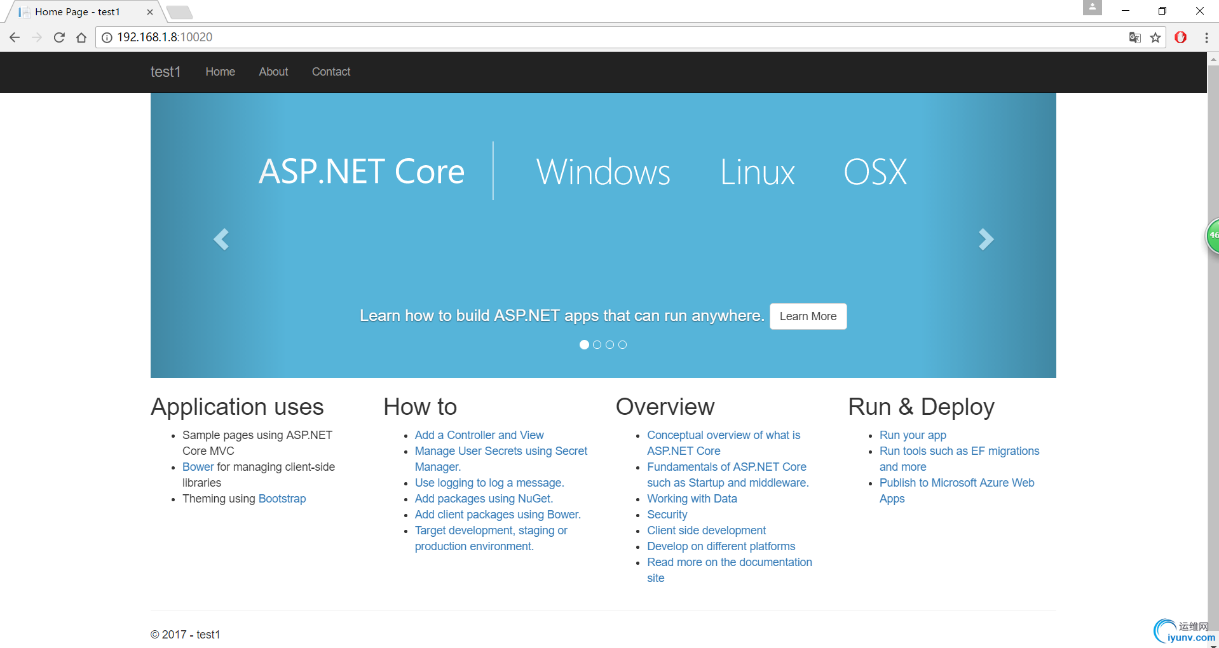This screenshot has width=1219, height=648.
Task: Click the ASP.NET Core carousel heading
Action: (x=362, y=172)
